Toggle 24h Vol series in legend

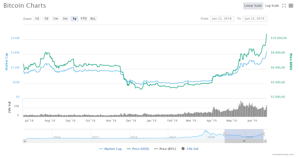coord(190,149)
